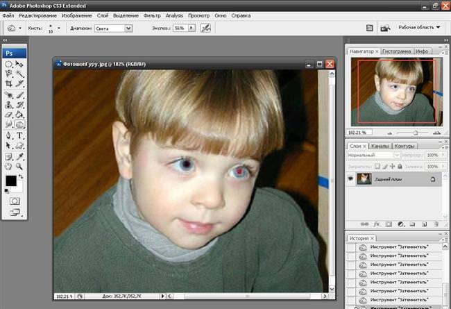Screen dimensions: 451x309
Task: Select the Type tool
Action: coord(19,135)
